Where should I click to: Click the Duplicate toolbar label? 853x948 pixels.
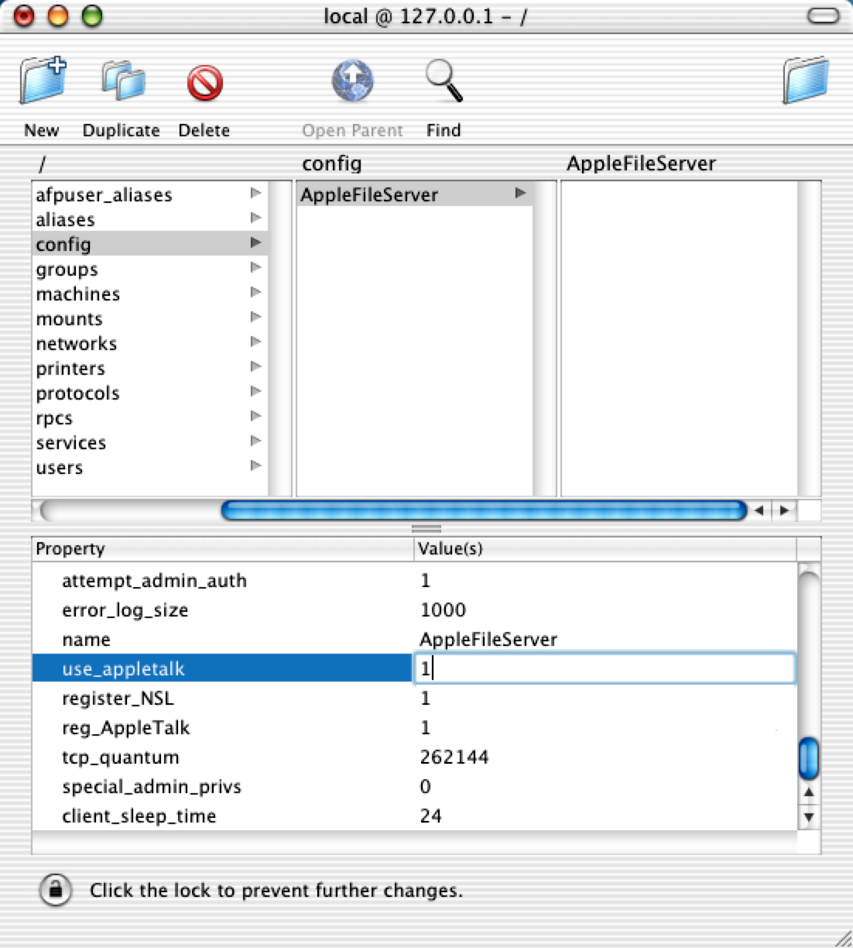point(121,130)
